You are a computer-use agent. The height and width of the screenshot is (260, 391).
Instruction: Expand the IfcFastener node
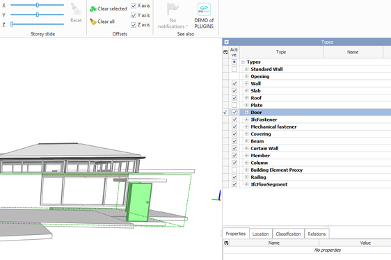coord(246,120)
